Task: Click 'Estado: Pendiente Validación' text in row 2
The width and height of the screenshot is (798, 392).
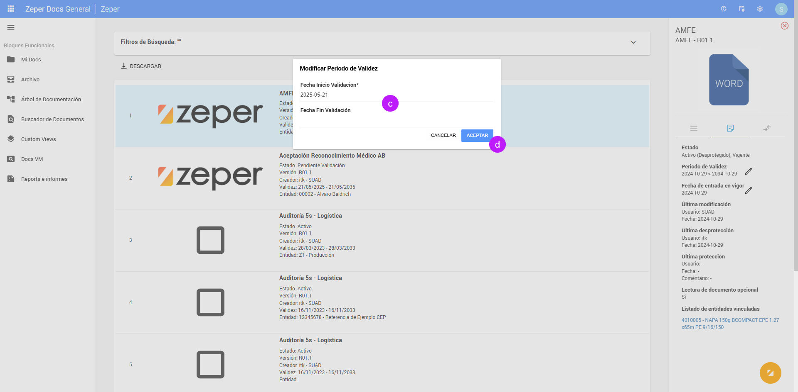Action: click(x=312, y=166)
